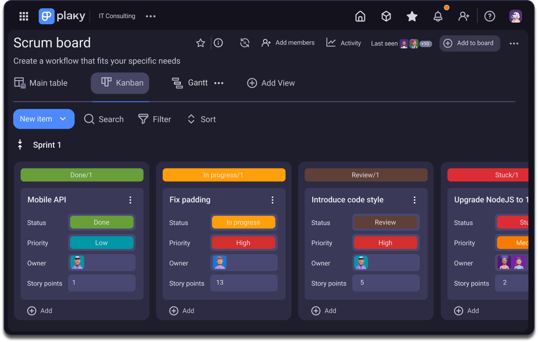Open the Plaky apps grid icon

(24, 16)
